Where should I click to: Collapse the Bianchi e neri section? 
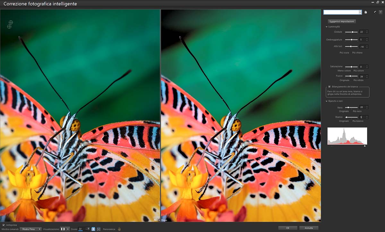click(327, 101)
